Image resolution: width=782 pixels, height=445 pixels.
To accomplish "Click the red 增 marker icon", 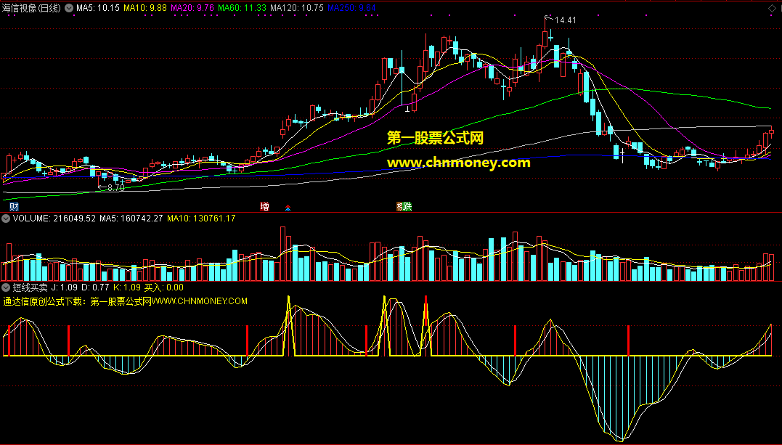I will (264, 207).
